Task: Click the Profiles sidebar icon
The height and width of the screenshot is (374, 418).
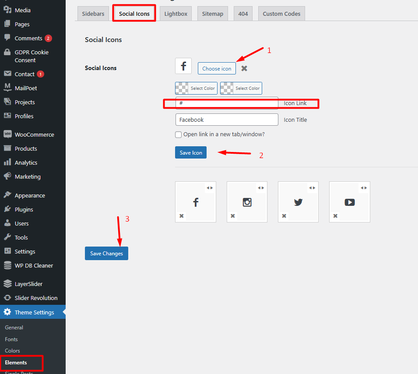Action: pyautogui.click(x=7, y=116)
